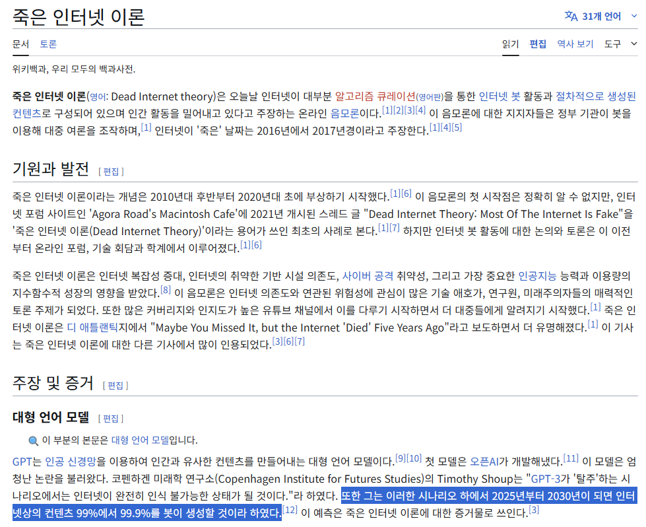Viewport: 646px width, 527px height.
Task: Select the 읽기 view tab
Action: pos(511,44)
